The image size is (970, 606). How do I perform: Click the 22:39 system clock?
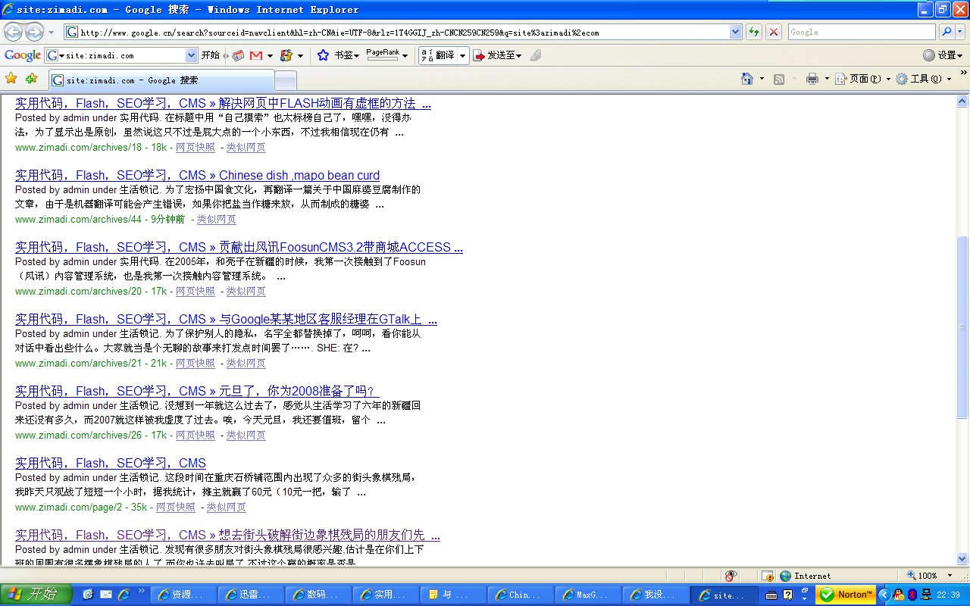[948, 595]
